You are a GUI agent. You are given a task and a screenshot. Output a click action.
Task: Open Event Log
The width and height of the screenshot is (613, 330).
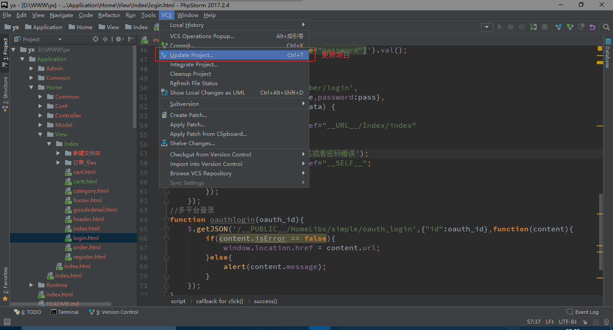(582, 312)
